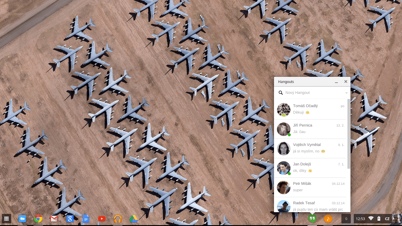
Task: Click Radek Tesař's avatar picture
Action: [x=284, y=206]
